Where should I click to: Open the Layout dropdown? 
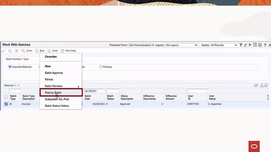click(181, 45)
